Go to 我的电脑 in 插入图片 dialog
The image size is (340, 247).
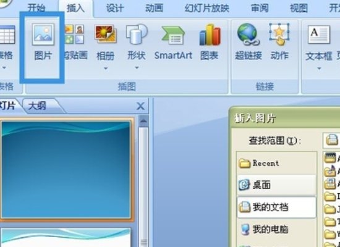276,229
